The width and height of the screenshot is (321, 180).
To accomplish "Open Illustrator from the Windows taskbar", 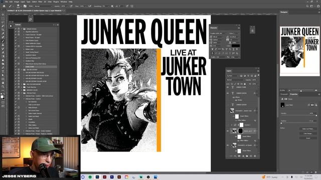I will 119,177.
